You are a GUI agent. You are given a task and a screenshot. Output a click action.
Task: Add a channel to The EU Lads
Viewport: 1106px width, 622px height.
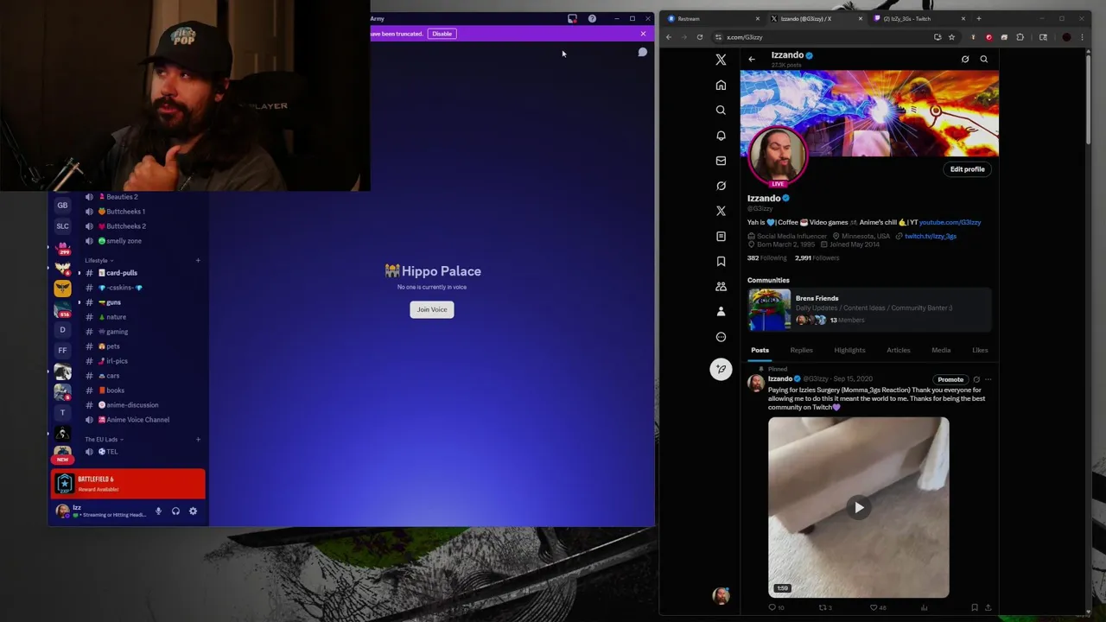(198, 440)
